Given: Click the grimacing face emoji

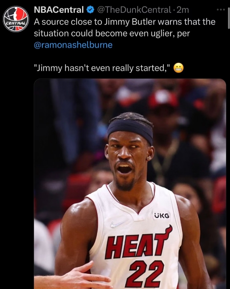Looking at the screenshot, I should [x=178, y=68].
